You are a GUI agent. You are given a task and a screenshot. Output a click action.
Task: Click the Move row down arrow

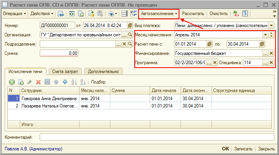click(64, 82)
